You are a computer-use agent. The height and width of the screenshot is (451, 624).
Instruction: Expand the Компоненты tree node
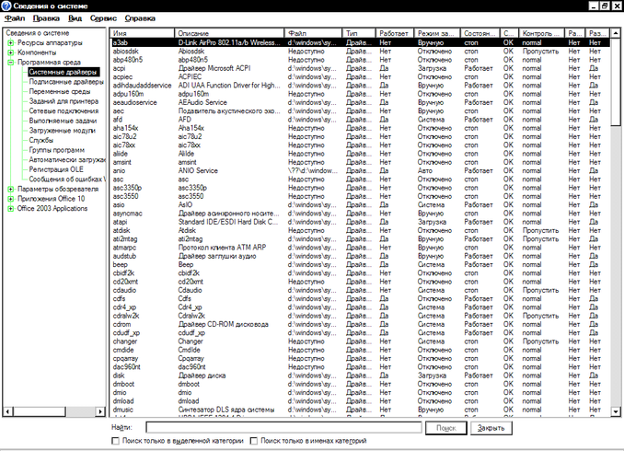pos(10,52)
